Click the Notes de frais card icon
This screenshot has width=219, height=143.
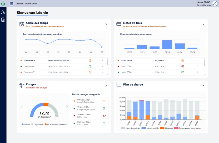pos(119,24)
